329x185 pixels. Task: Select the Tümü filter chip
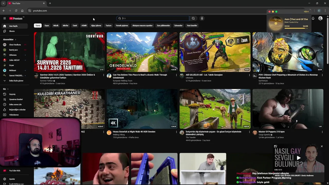(38, 25)
